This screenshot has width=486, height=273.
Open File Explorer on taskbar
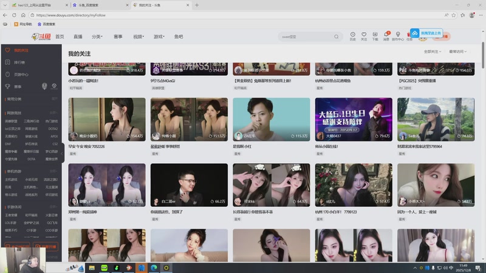click(x=92, y=268)
